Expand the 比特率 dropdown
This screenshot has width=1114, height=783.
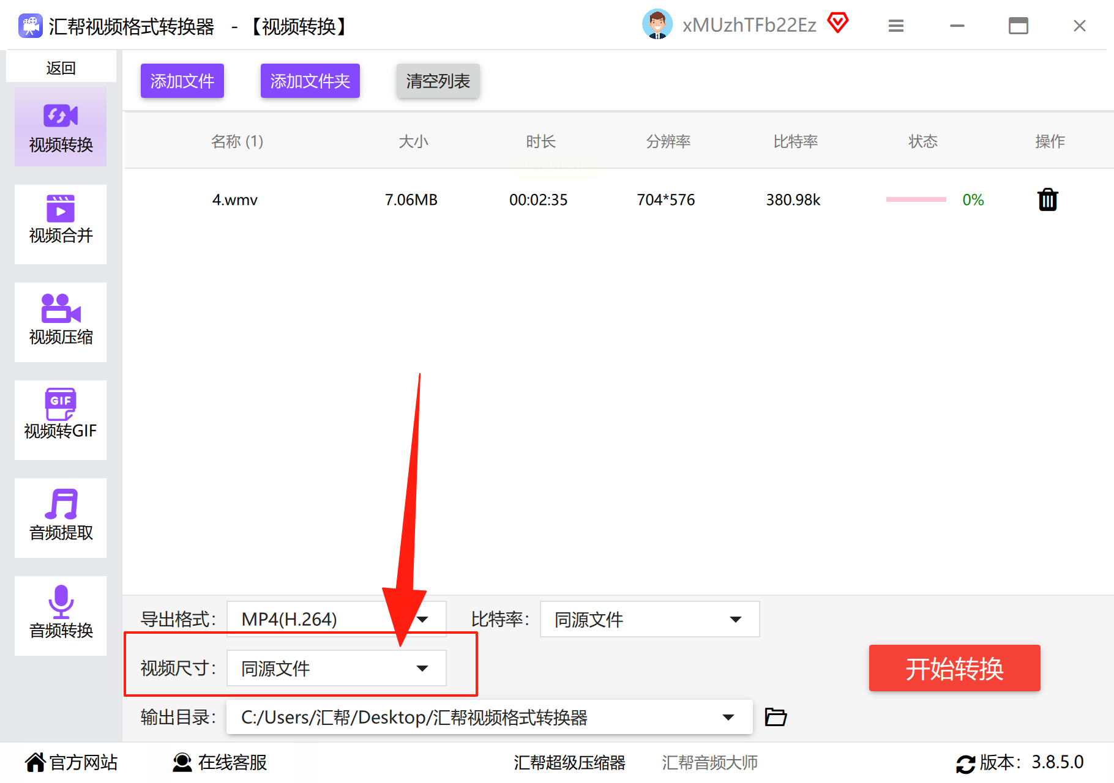tap(649, 619)
